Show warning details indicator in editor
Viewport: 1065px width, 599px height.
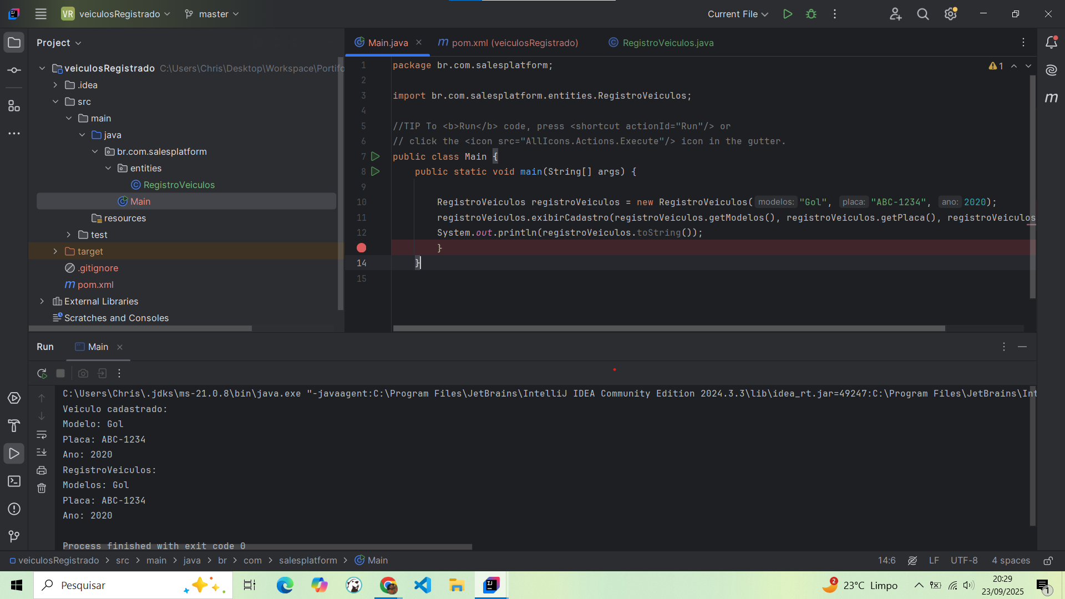point(996,66)
